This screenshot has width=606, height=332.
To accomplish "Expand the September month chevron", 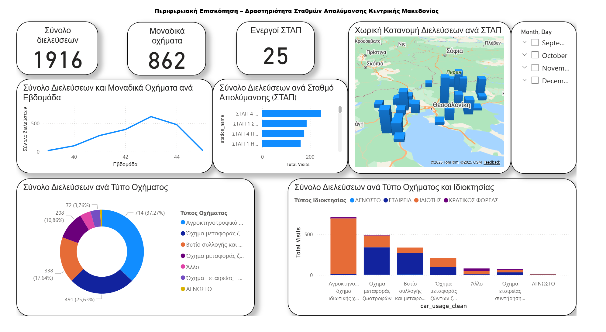I will (x=524, y=42).
